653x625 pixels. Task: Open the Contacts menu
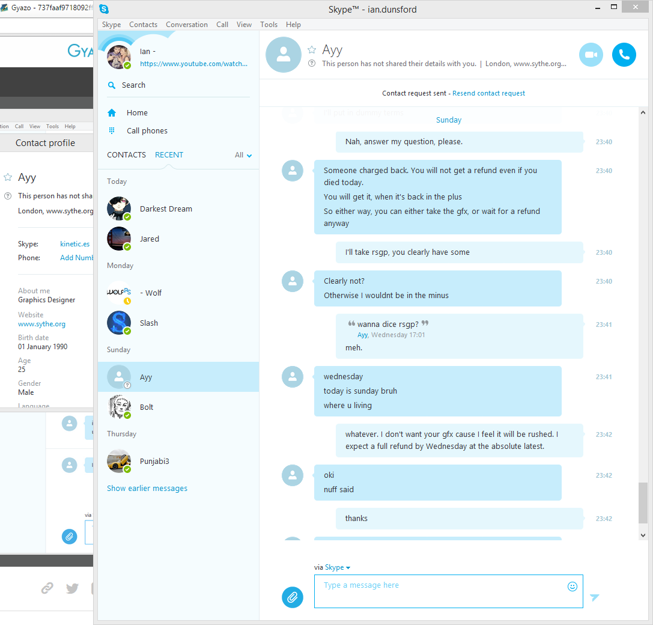coord(143,25)
